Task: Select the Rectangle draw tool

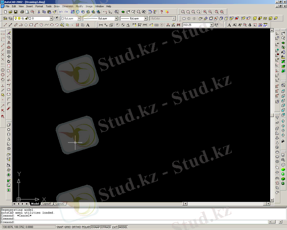Action: coord(31,25)
